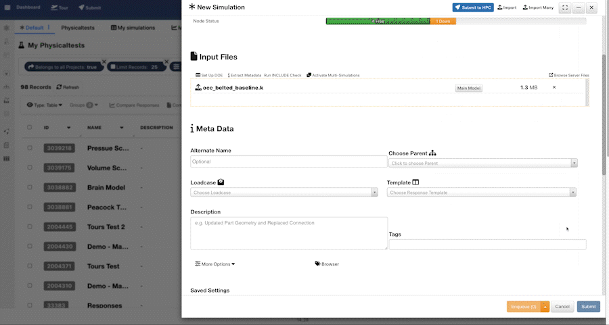Toggle the select-all checkbox in table header
Image resolution: width=609 pixels, height=325 pixels.
click(x=30, y=127)
